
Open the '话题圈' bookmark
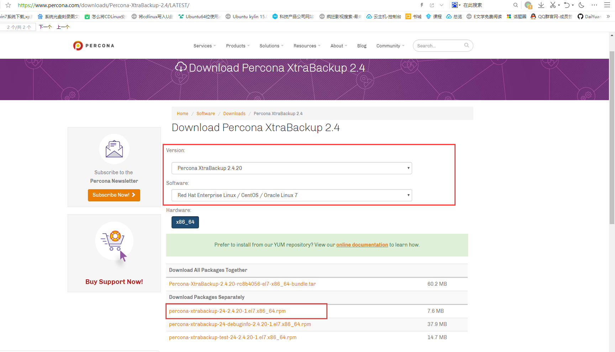coord(516,17)
